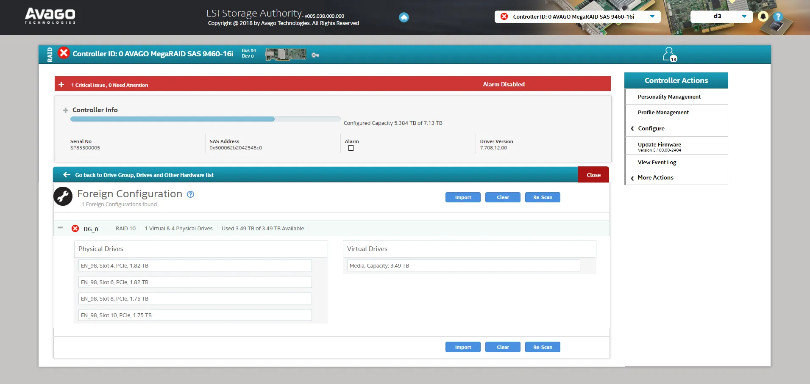
Task: Open the Foreign Configuration help tooltip icon
Action: click(x=190, y=194)
